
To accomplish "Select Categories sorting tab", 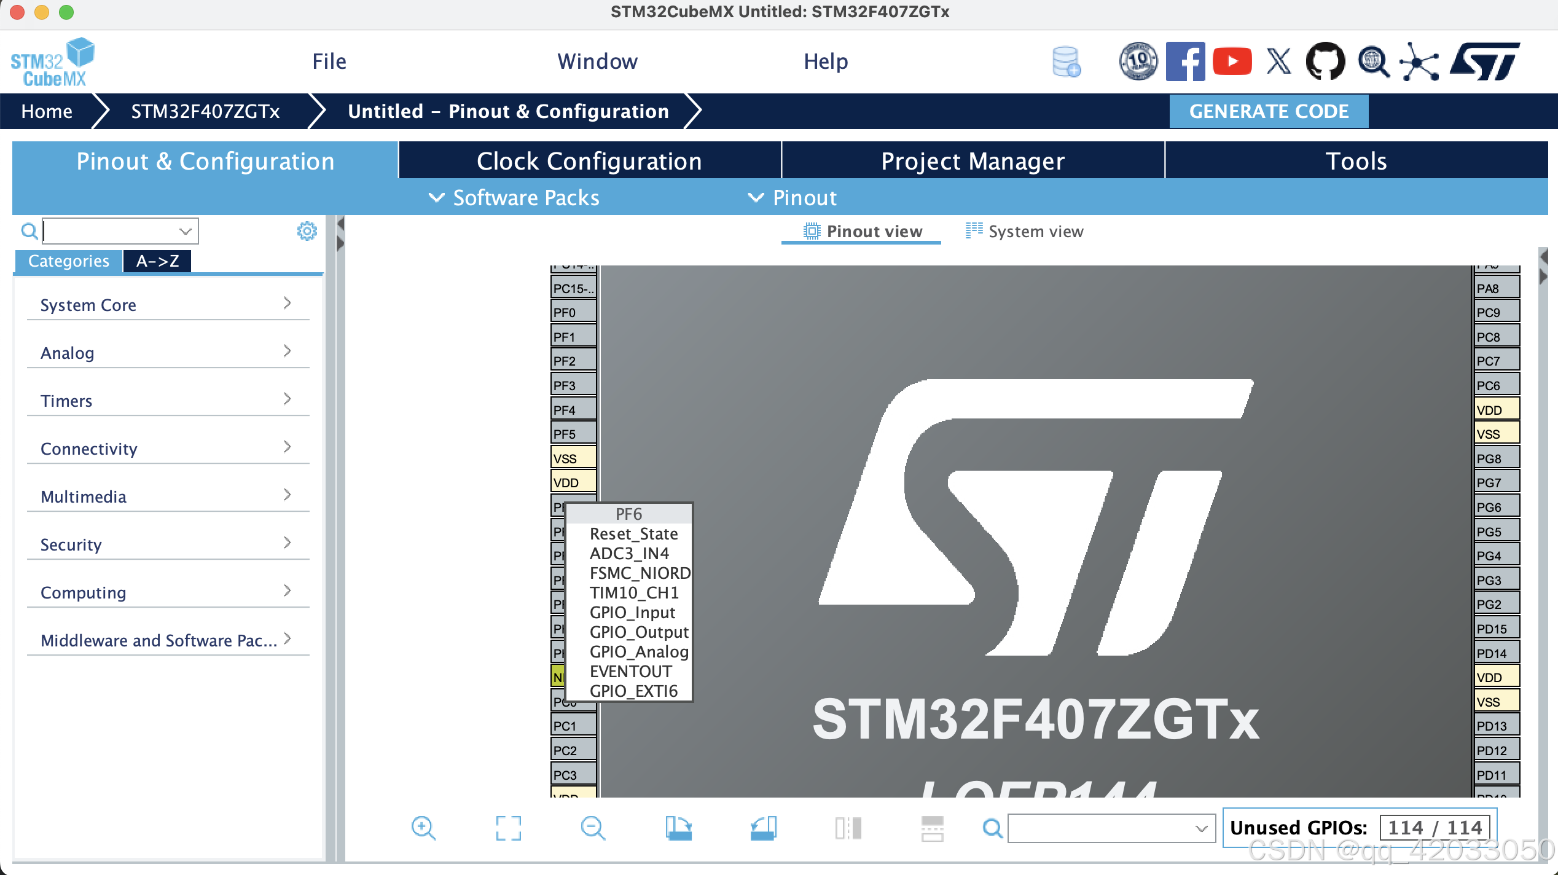I will 68,261.
